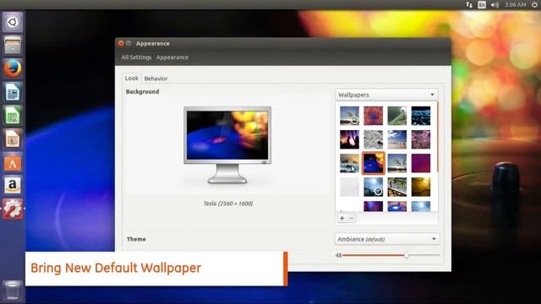Select the solid purple wallpaper thumbnail
The image size is (541, 304).
pos(421,163)
